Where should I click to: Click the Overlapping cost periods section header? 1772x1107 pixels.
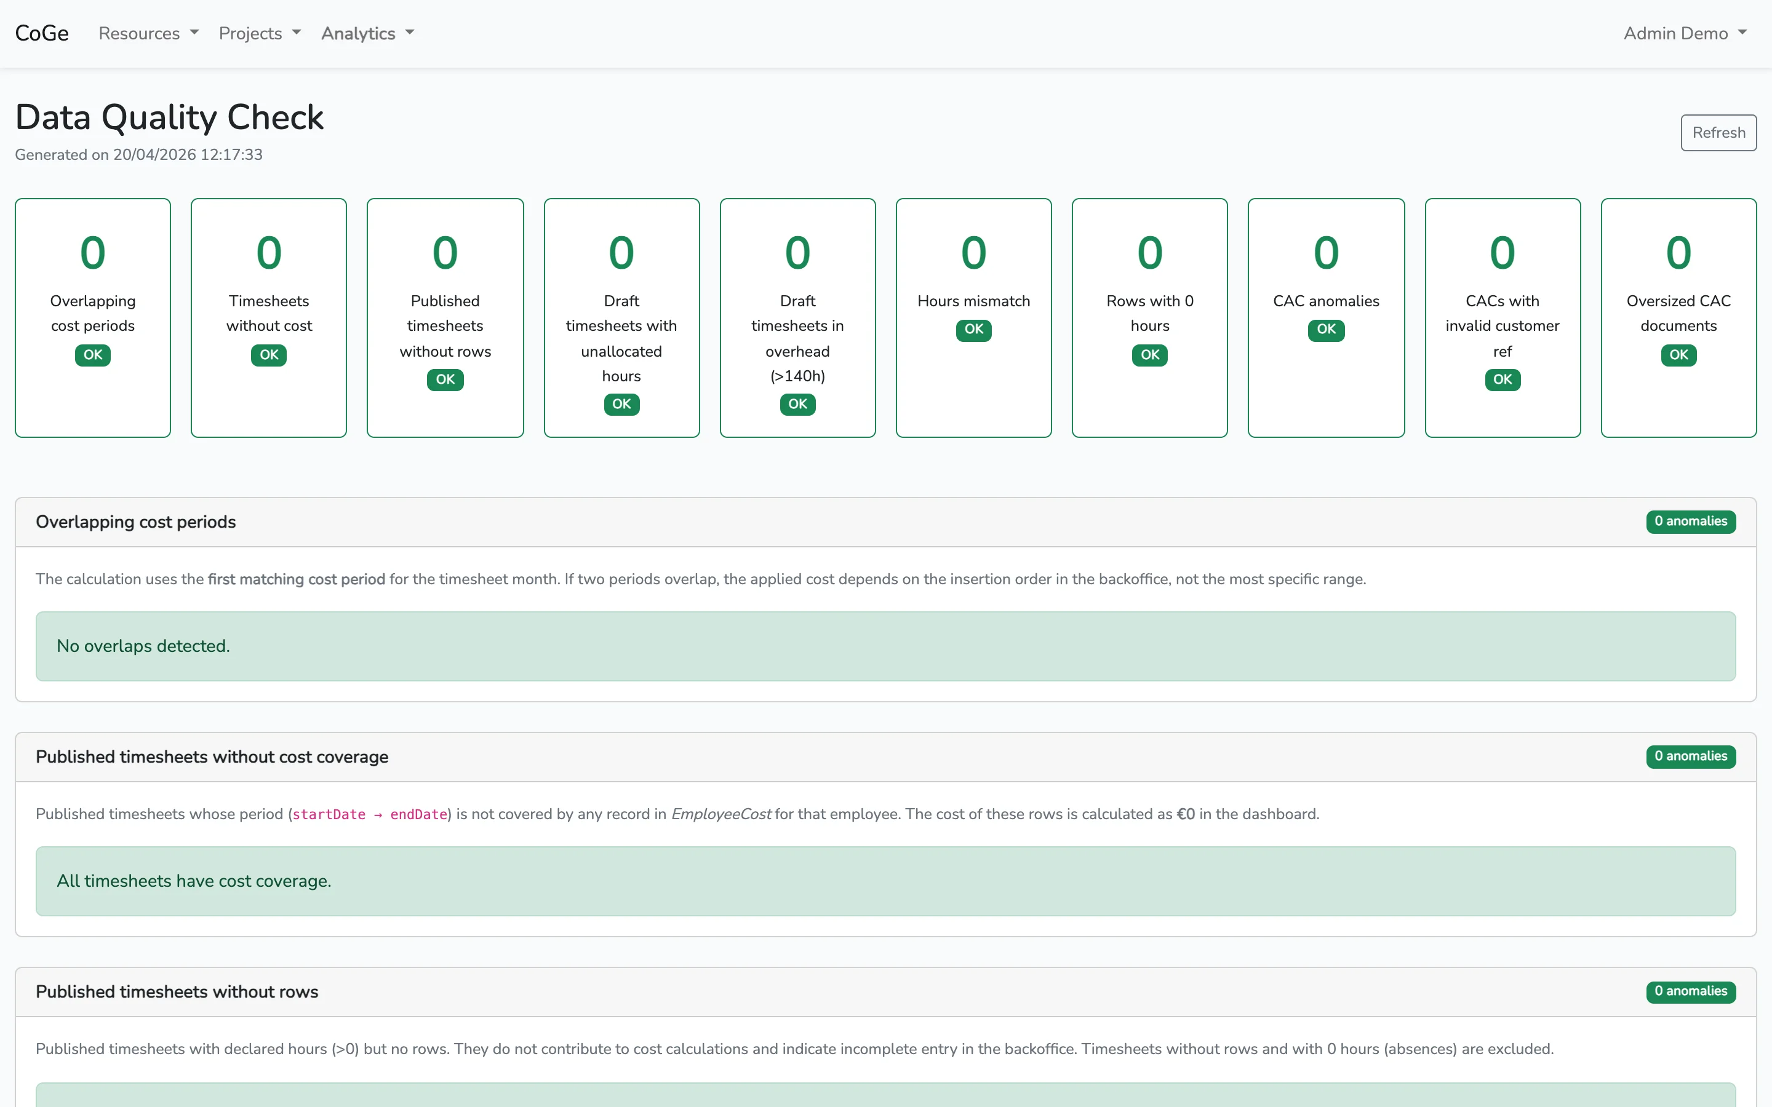point(885,522)
